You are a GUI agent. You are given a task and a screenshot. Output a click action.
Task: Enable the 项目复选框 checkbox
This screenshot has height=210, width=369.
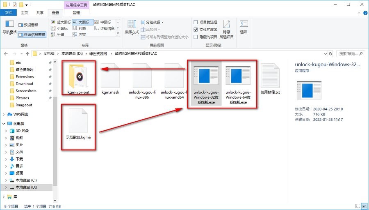pos(196,22)
